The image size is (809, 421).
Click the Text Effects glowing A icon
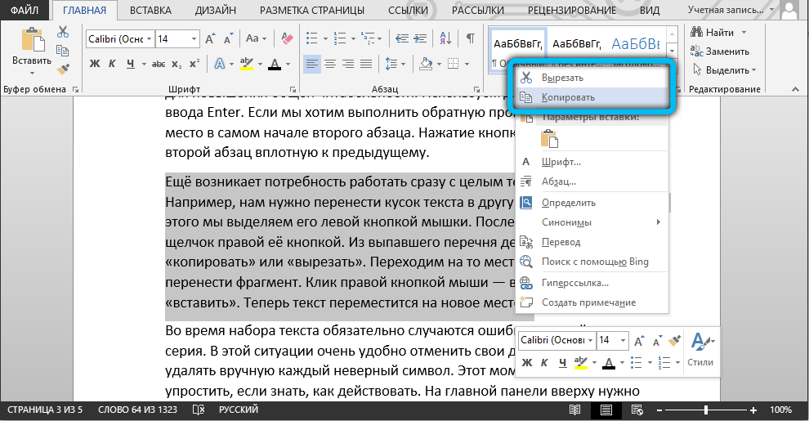[219, 64]
